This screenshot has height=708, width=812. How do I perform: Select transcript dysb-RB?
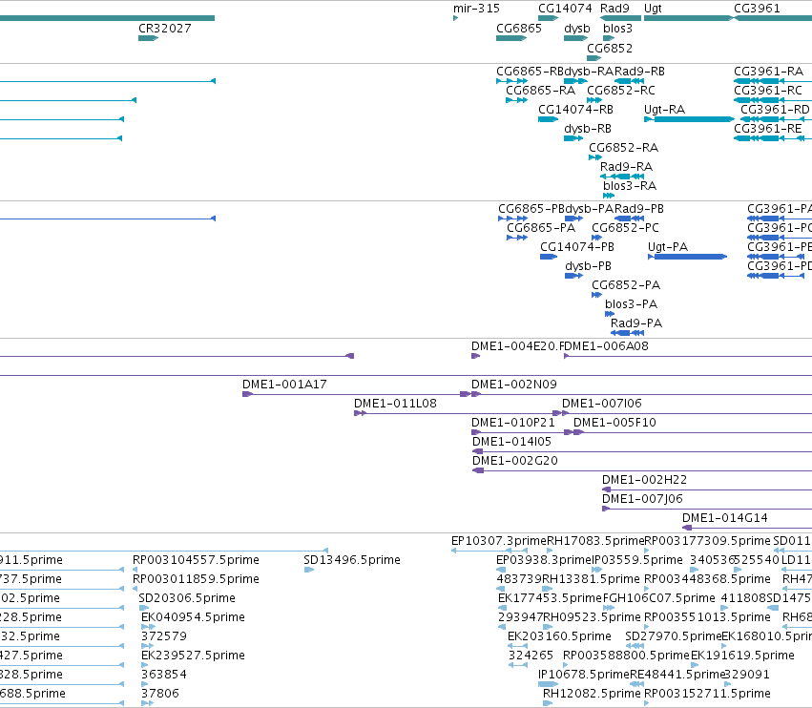pos(573,138)
